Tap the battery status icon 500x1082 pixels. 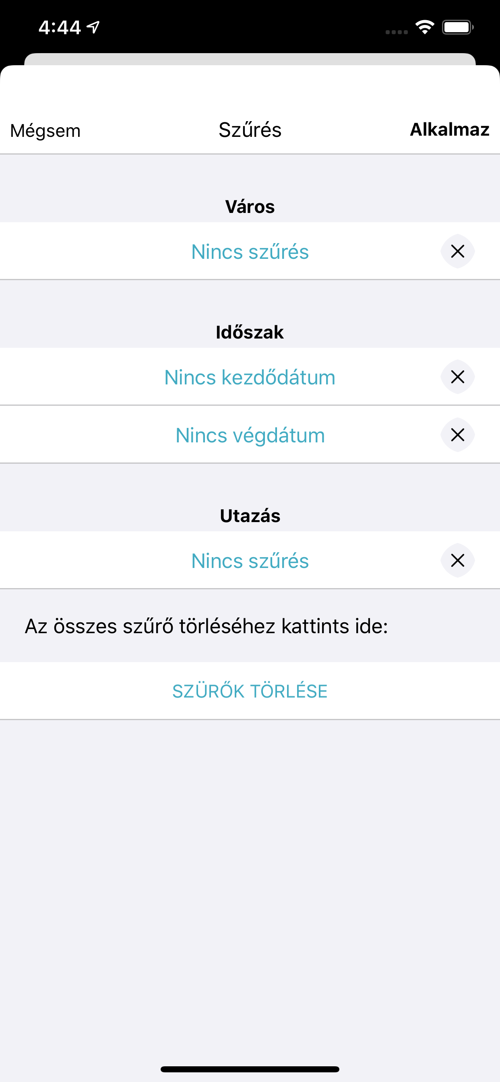[458, 28]
